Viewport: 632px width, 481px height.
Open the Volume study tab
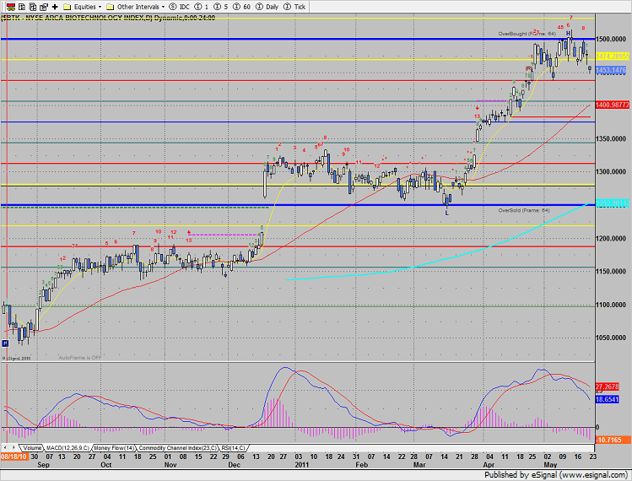32,448
